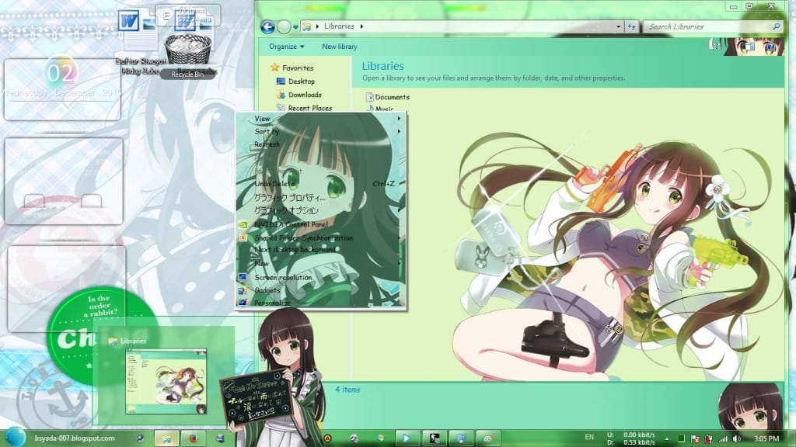Open the address bar history dropdown

(618, 26)
